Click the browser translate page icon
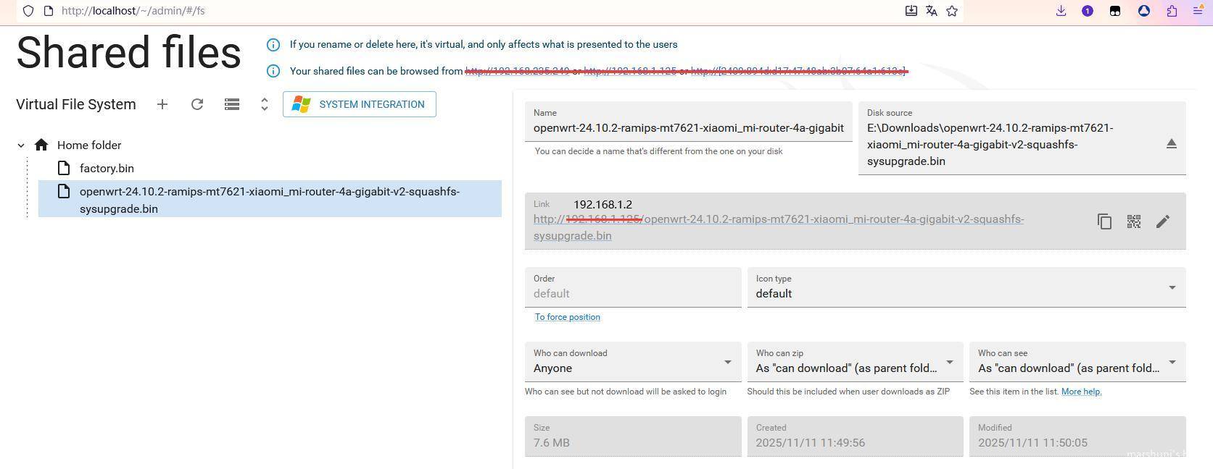Viewport: 1213px width, 469px height. [932, 11]
